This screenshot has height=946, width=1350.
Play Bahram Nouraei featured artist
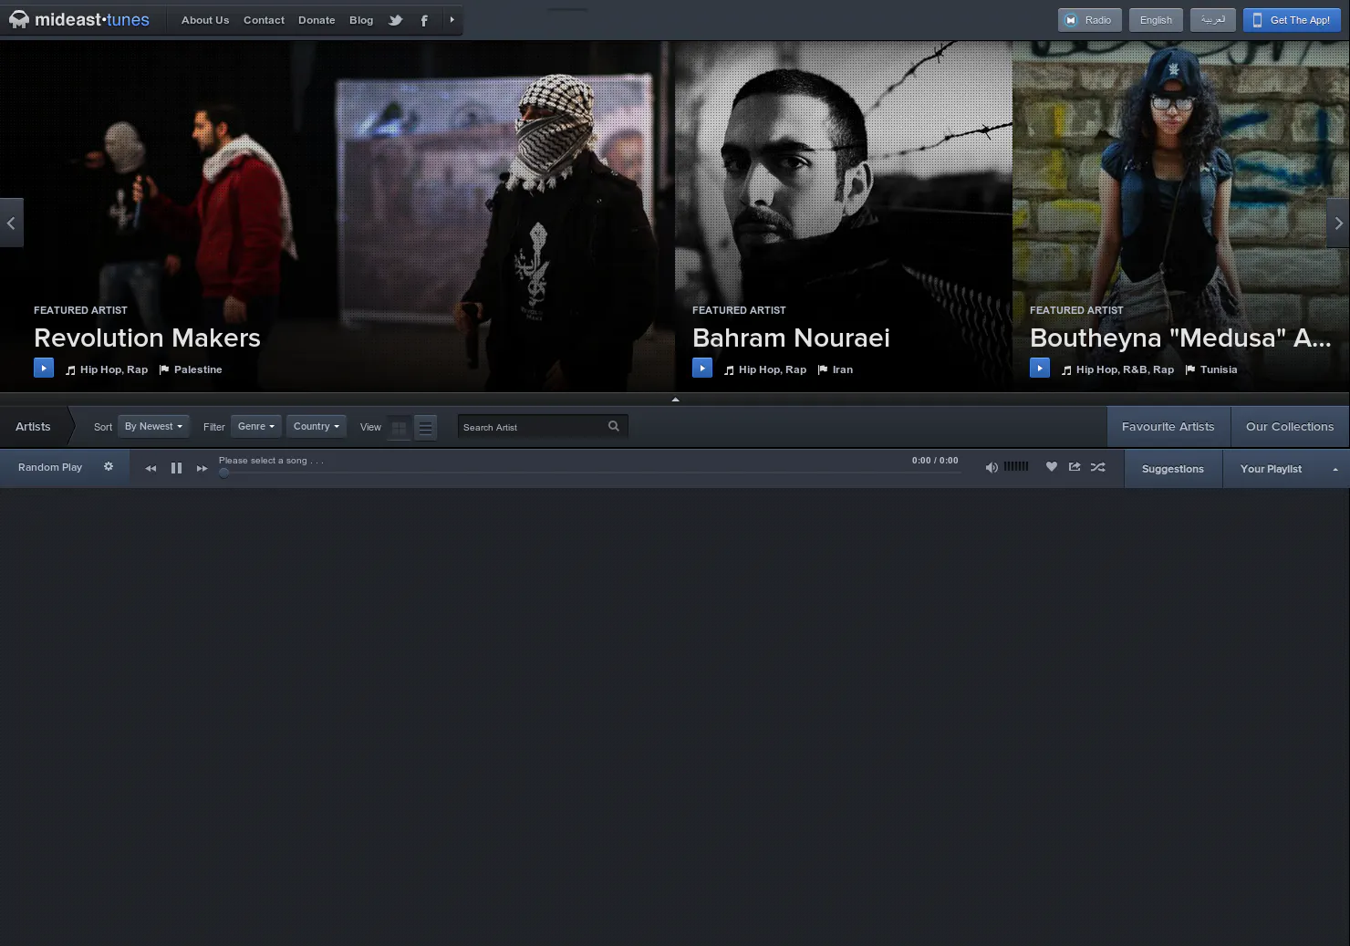[x=702, y=368]
